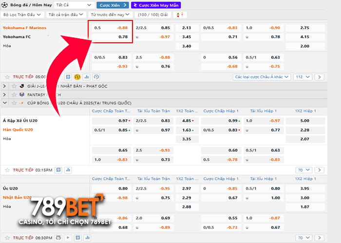The image size is (341, 243).
Task: Click the gold coin icon in 05:00 row
Action: (x=77, y=77)
